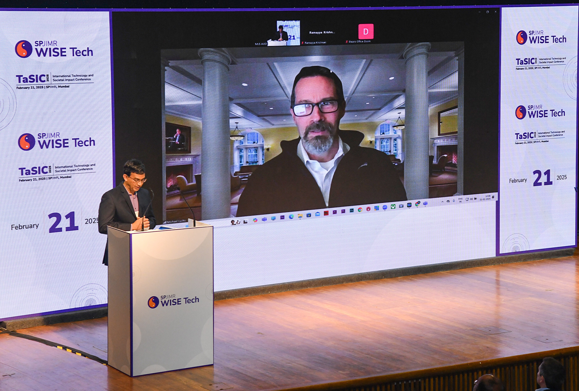This screenshot has width=579, height=391.
Task: Open the Camera app icon
Action: (x=401, y=206)
